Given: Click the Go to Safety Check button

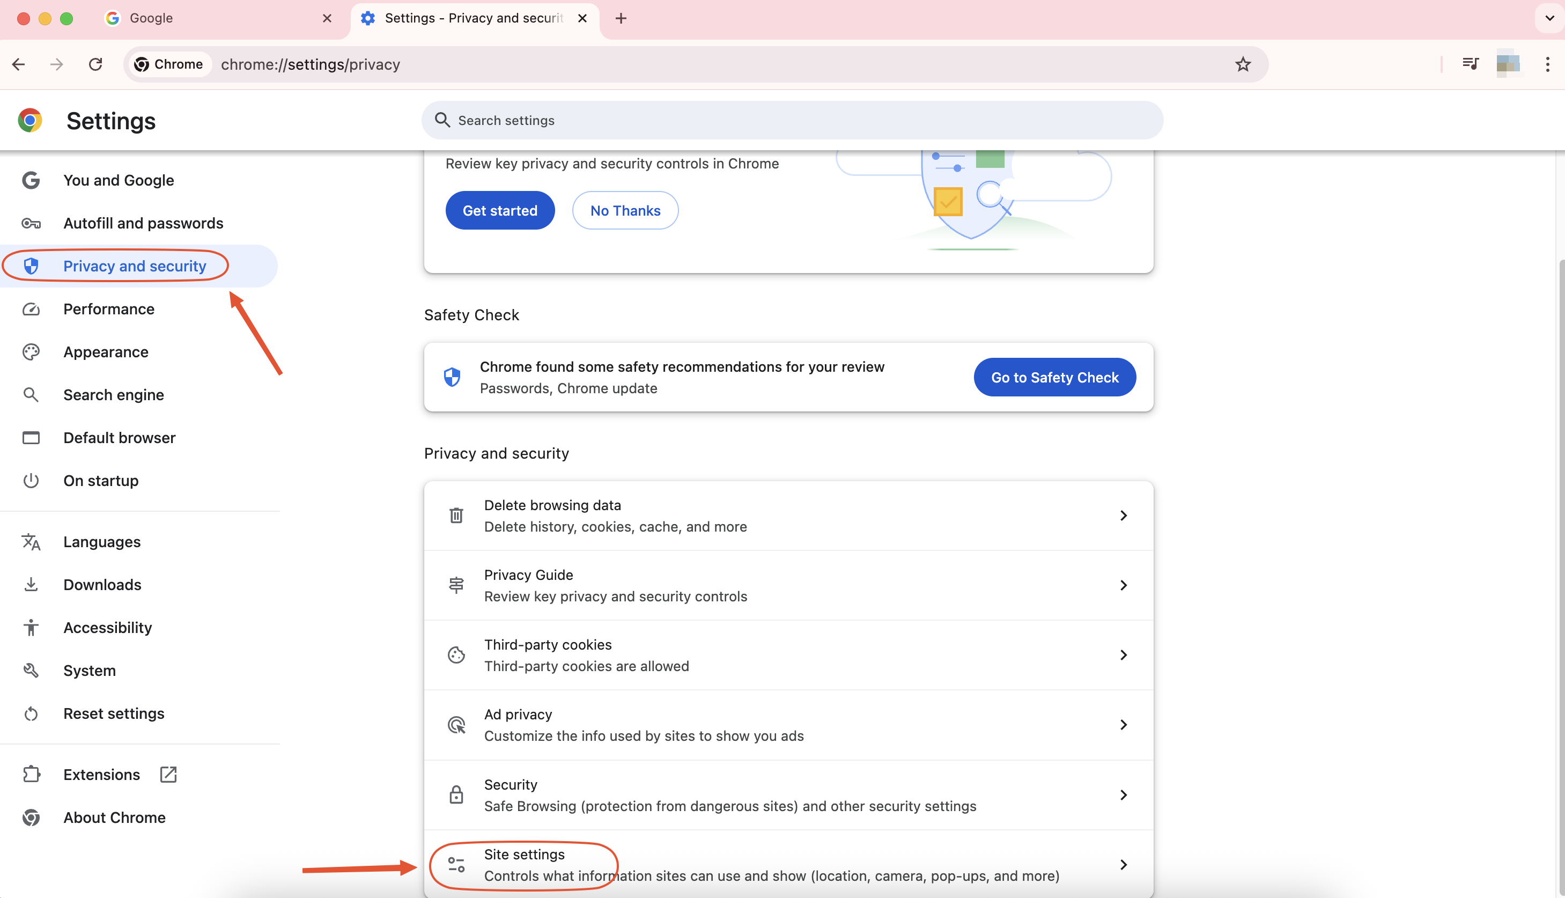Looking at the screenshot, I should (x=1054, y=378).
